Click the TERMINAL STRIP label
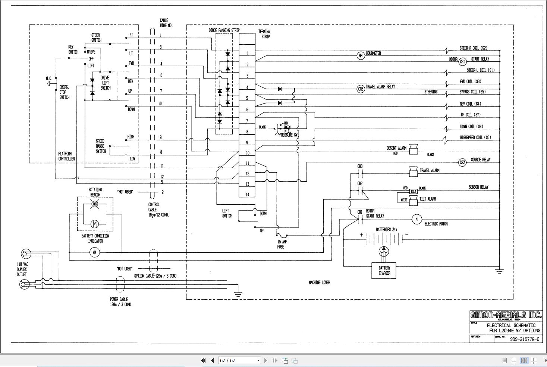The image size is (547, 367). (265, 34)
